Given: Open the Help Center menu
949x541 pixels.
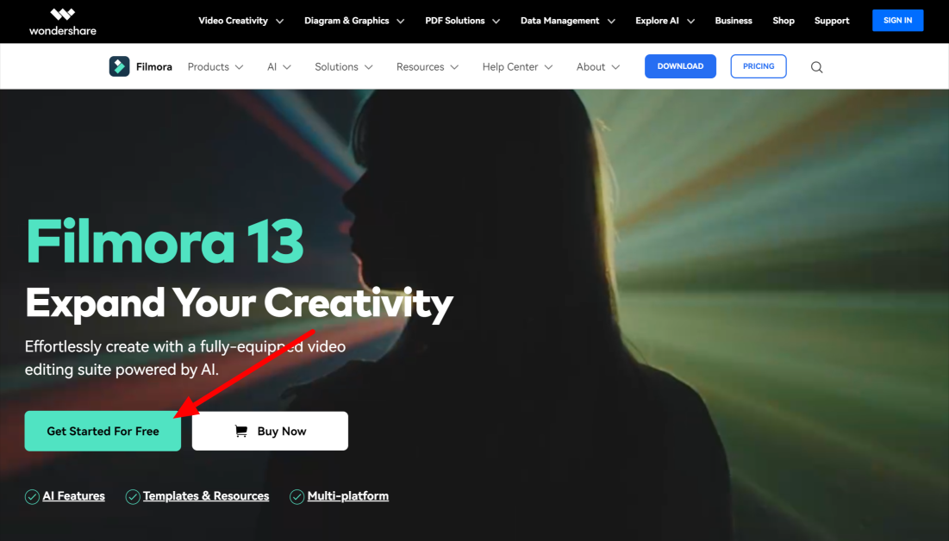Looking at the screenshot, I should coord(517,66).
